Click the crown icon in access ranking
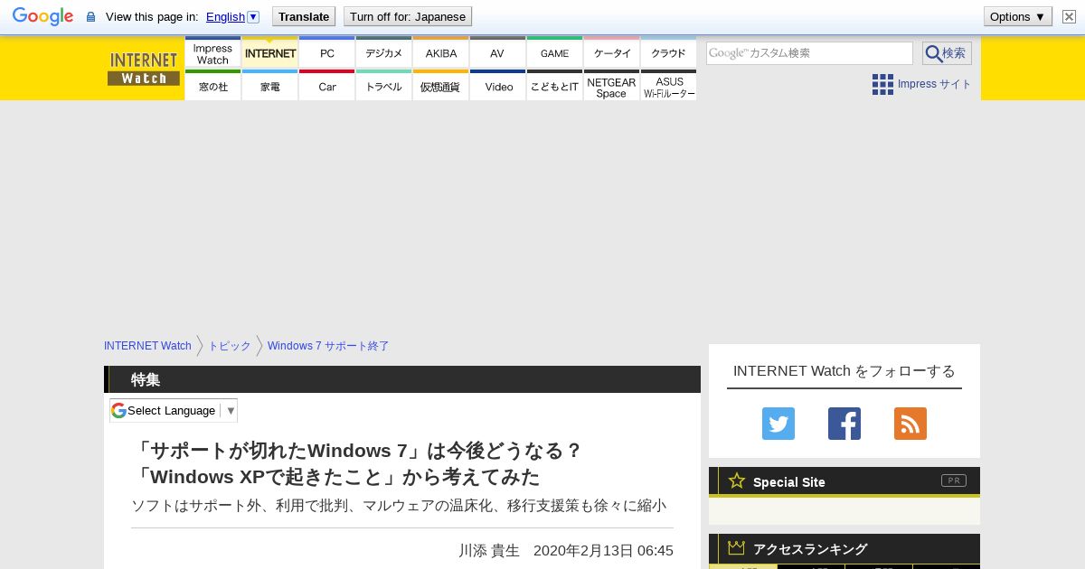Viewport: 1085px width, 569px height. pos(736,547)
